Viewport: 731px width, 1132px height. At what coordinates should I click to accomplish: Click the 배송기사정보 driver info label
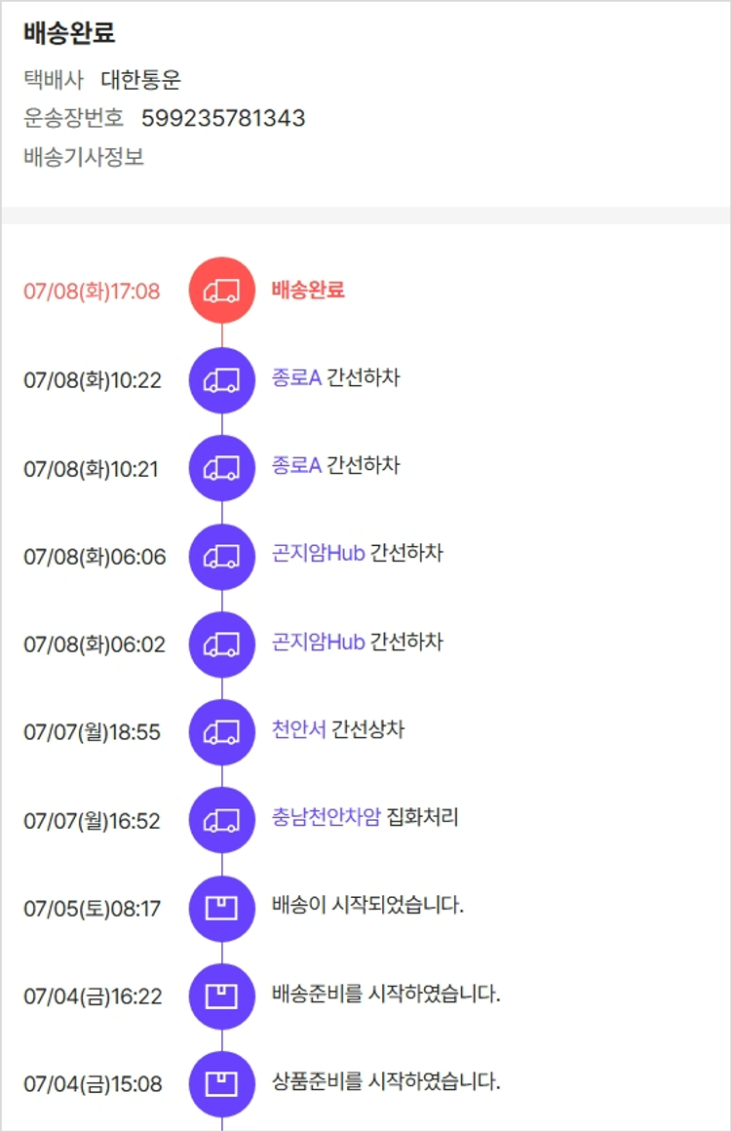[84, 157]
